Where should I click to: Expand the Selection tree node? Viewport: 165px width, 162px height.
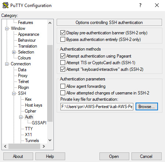point(14,52)
